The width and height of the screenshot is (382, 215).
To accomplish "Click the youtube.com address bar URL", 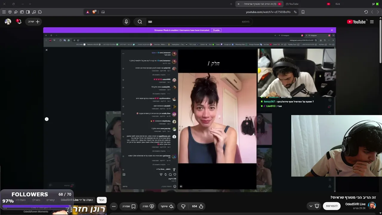I will click(268, 12).
